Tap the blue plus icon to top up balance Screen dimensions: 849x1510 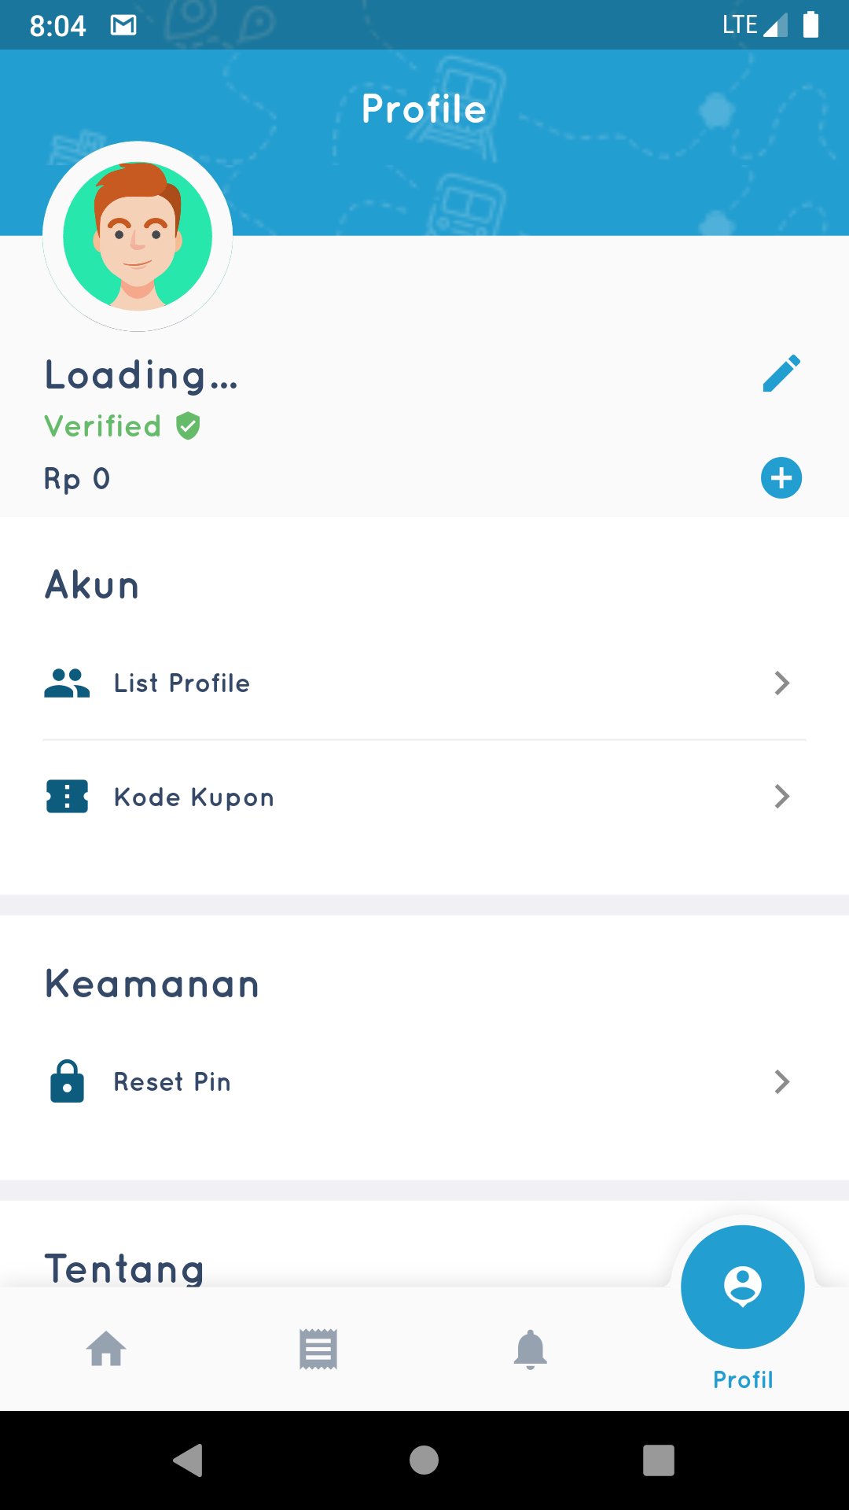(781, 477)
